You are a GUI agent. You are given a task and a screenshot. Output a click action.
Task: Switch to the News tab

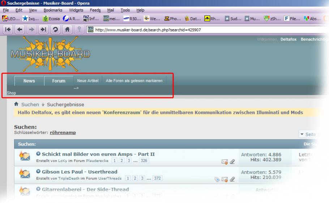29,81
